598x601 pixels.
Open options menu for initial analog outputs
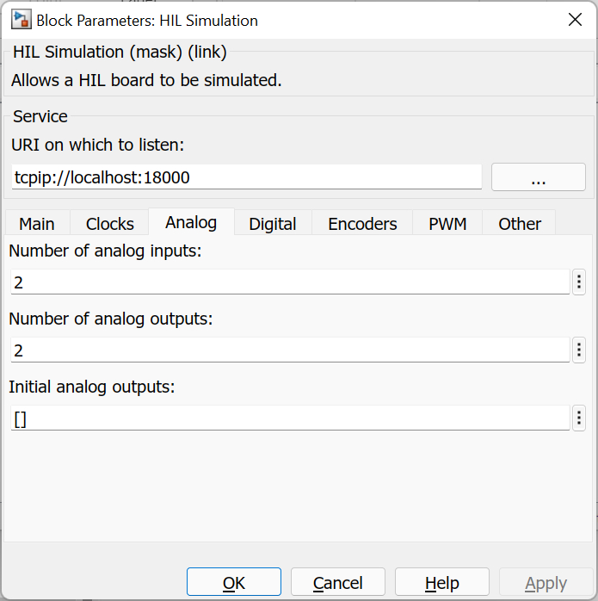point(579,418)
